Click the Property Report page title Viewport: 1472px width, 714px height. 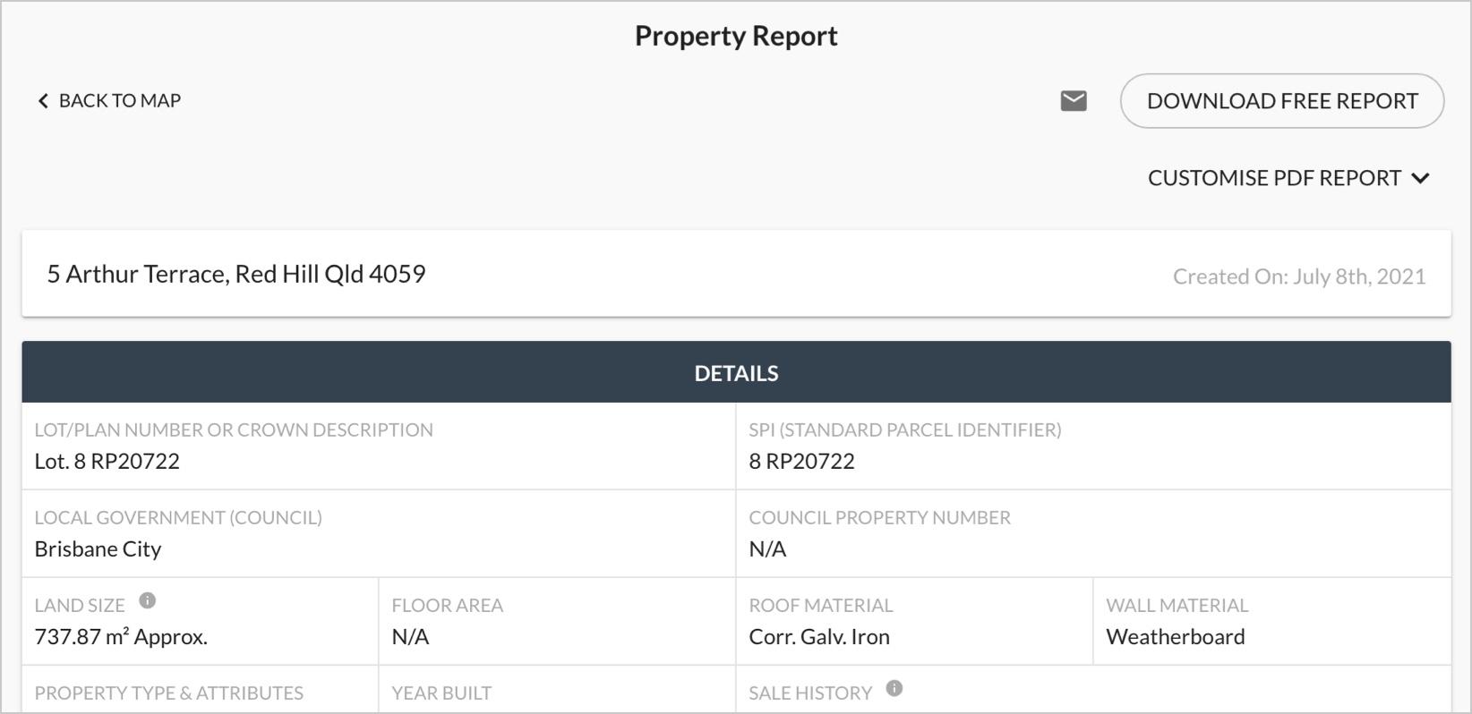(736, 36)
